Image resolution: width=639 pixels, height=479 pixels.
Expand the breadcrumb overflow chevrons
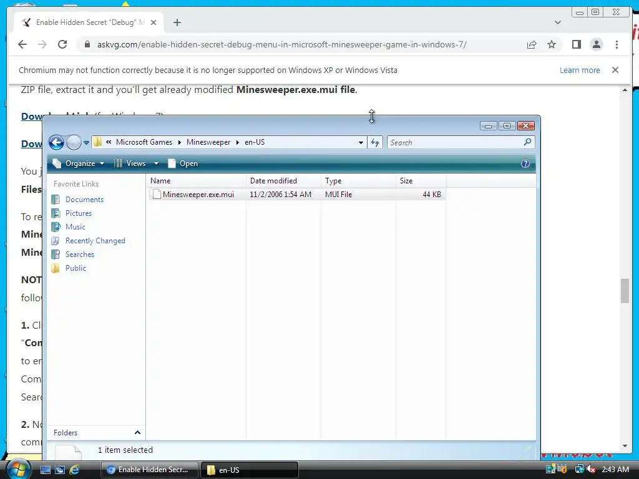point(109,142)
